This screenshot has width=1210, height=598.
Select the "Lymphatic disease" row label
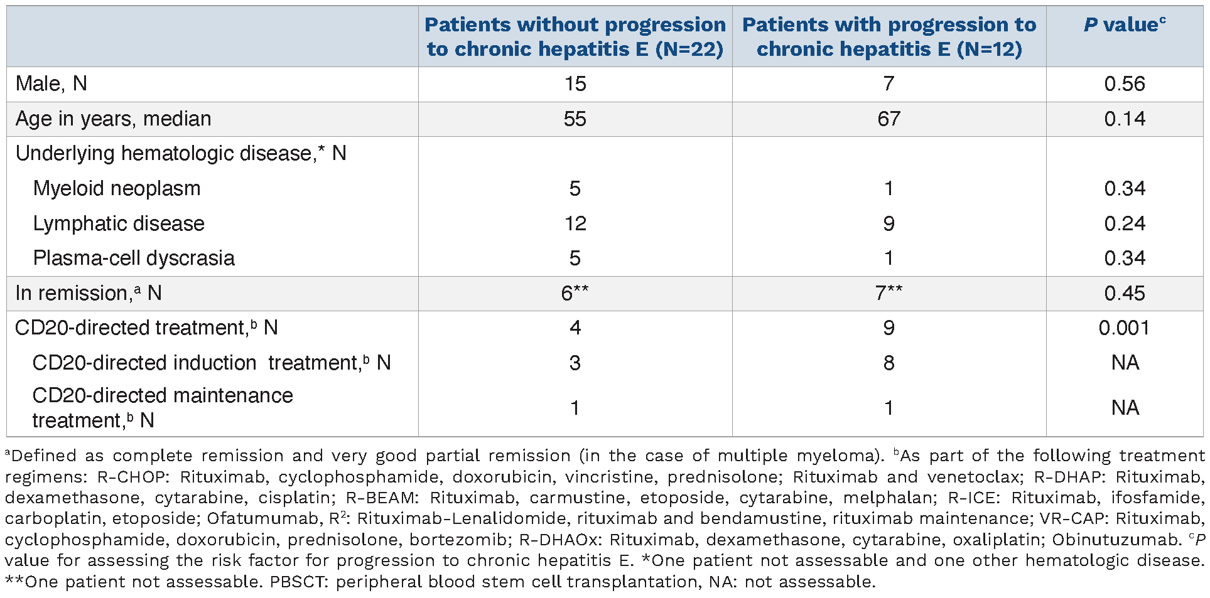[x=119, y=223]
